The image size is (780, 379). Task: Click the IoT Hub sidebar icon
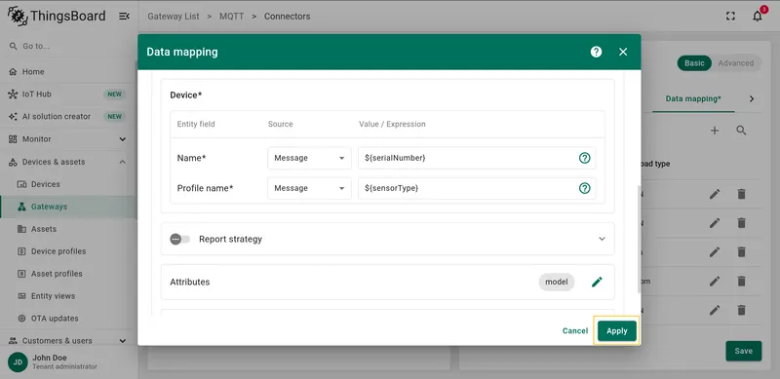(13, 94)
